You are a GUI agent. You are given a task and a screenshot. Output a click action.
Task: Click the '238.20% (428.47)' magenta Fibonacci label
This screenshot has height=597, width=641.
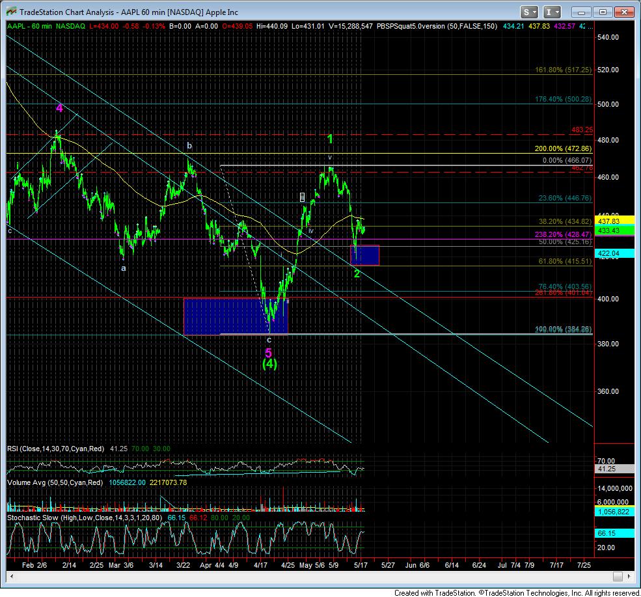(564, 234)
